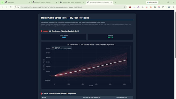
Task: Click the Monte Carlo Stress-Test heading
Action: [65, 18]
